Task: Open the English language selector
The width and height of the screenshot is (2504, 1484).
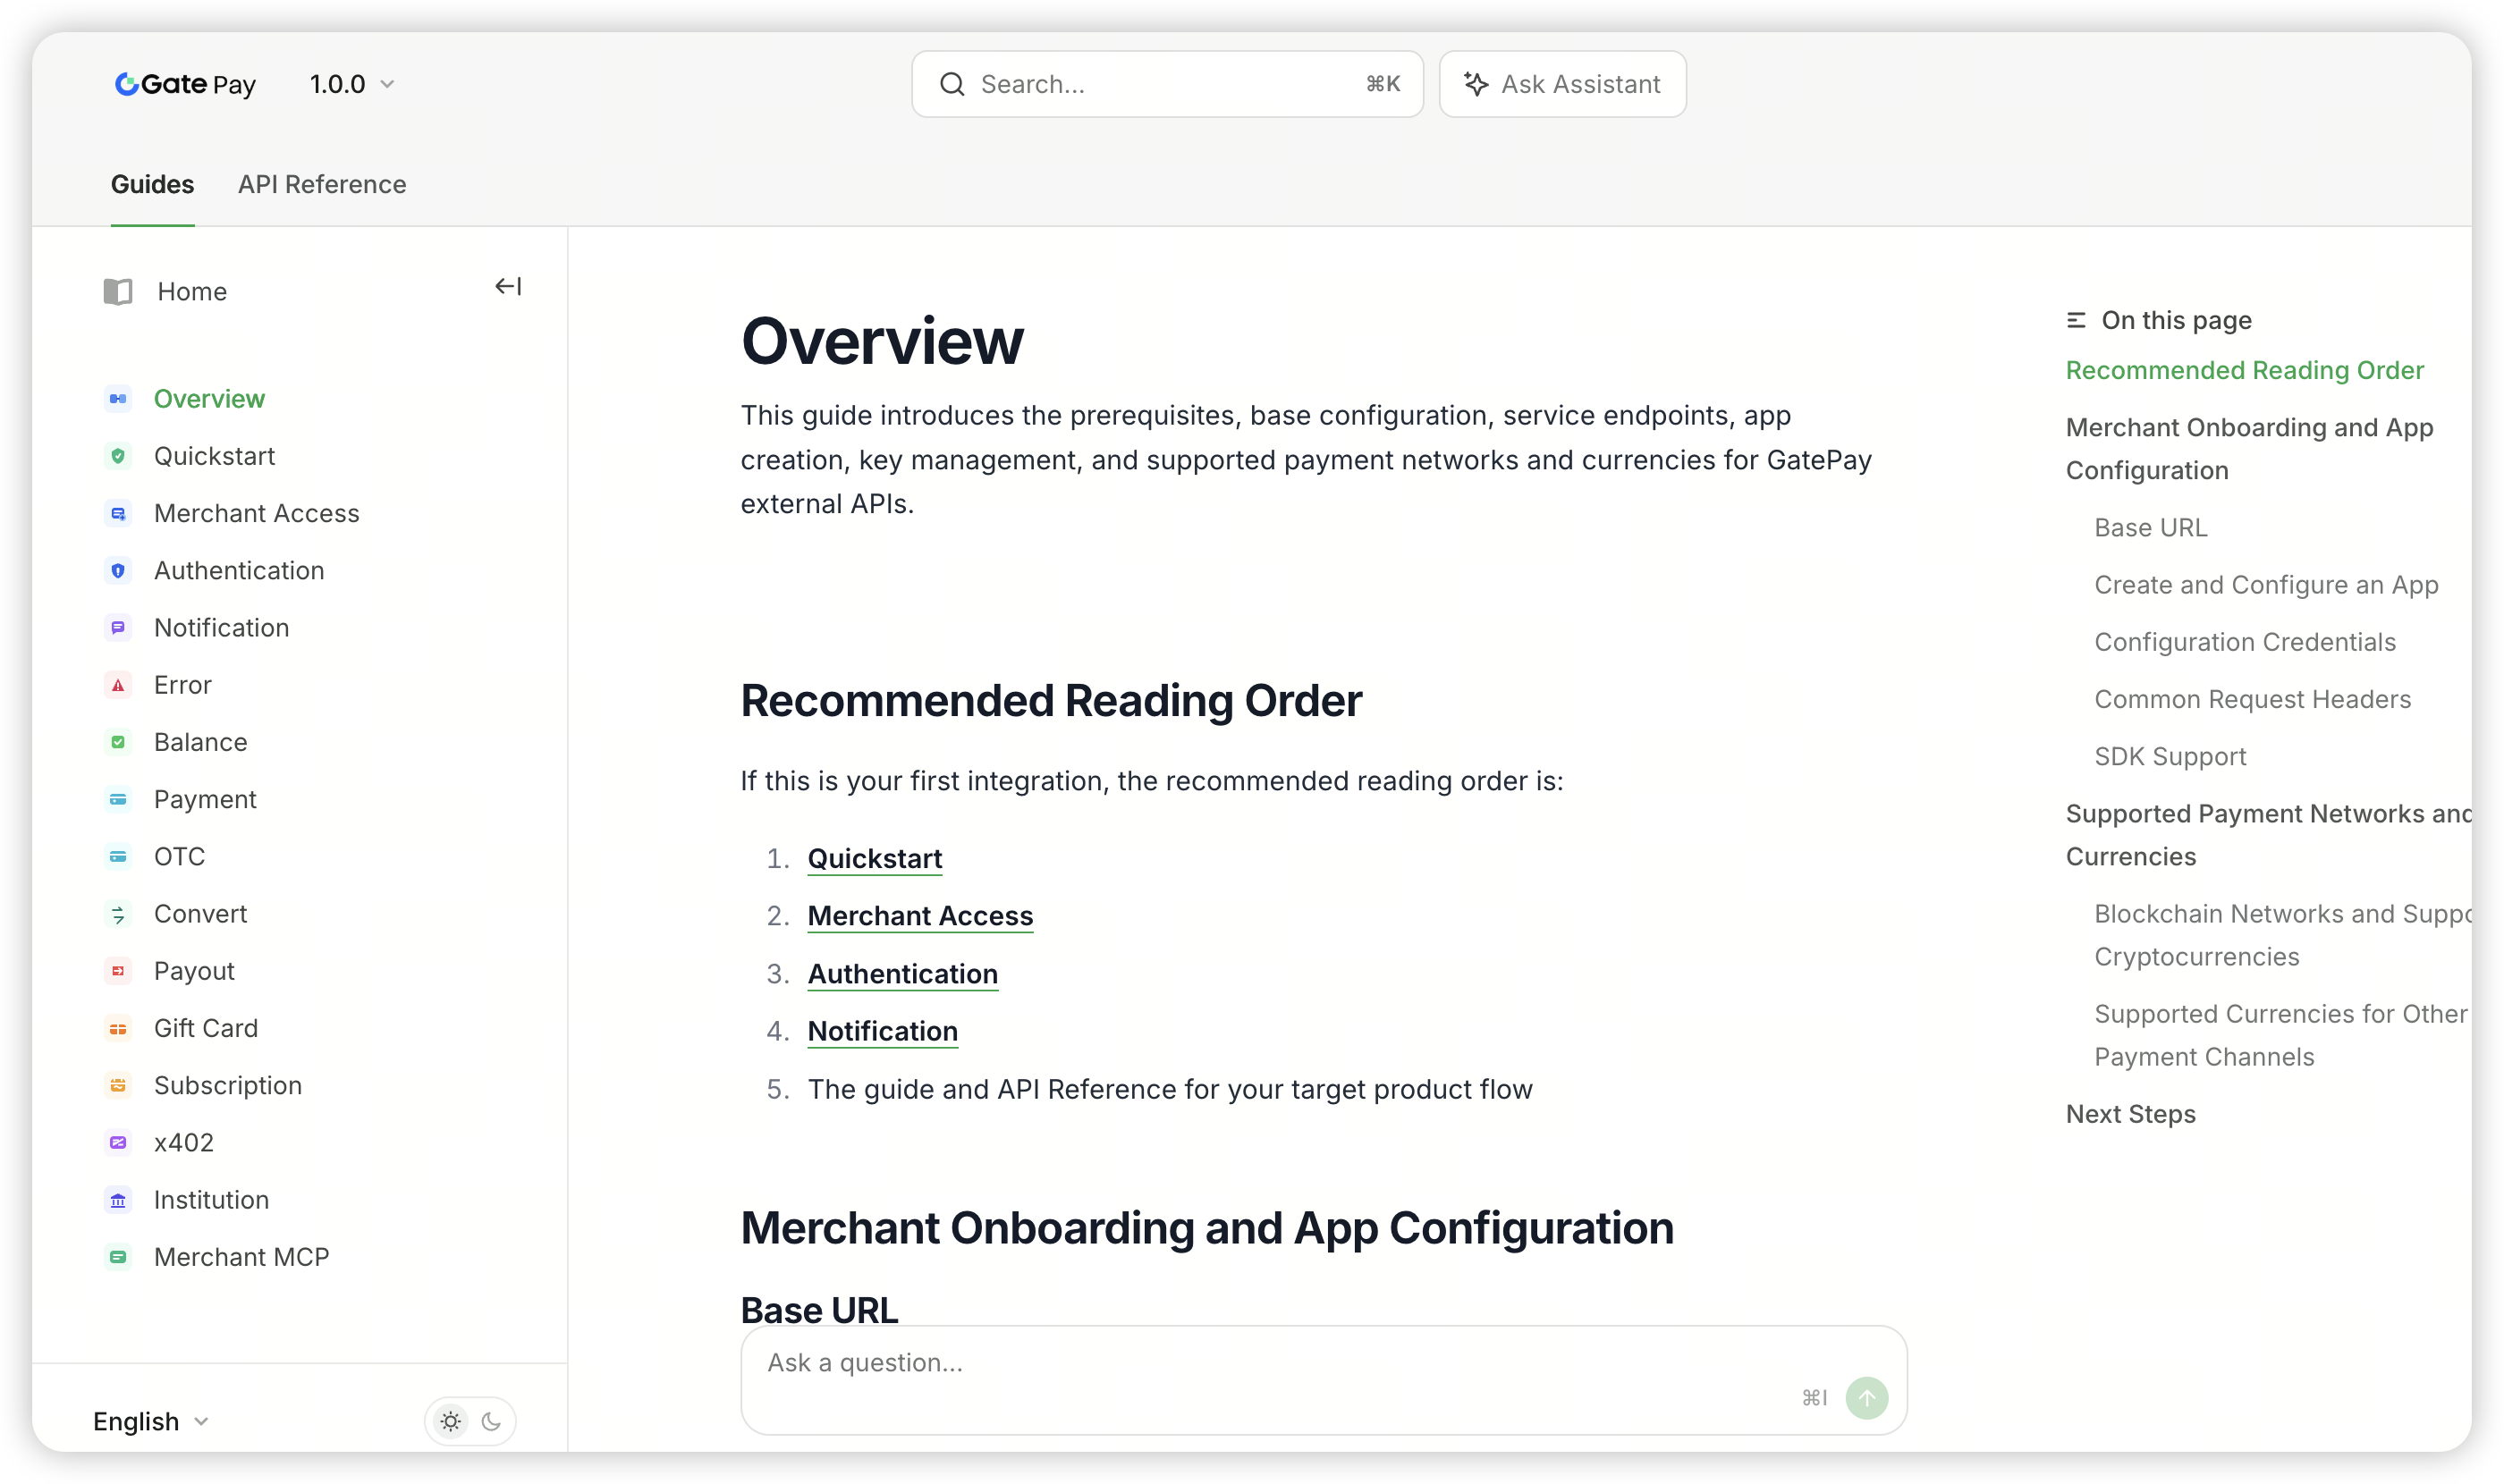Action: (151, 1421)
